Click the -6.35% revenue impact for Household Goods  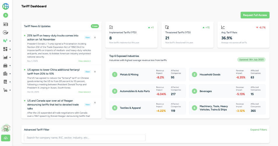241,77
